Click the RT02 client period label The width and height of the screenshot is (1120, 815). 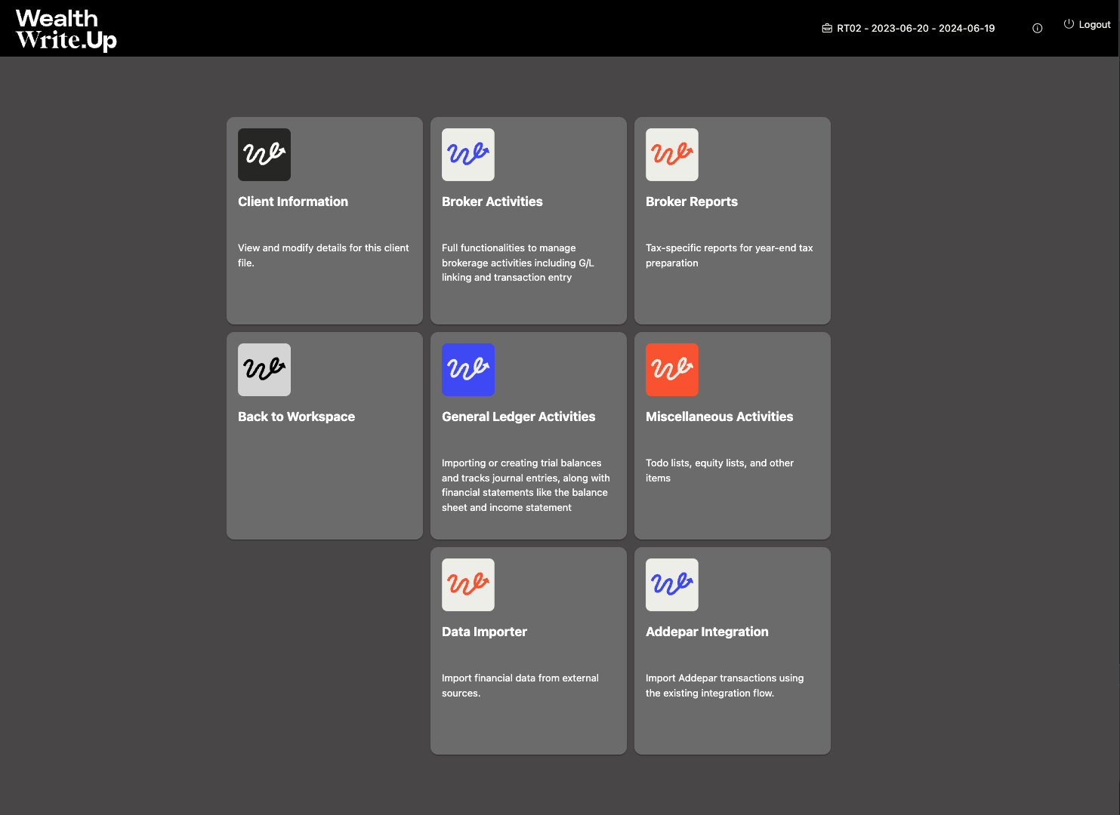tap(915, 28)
